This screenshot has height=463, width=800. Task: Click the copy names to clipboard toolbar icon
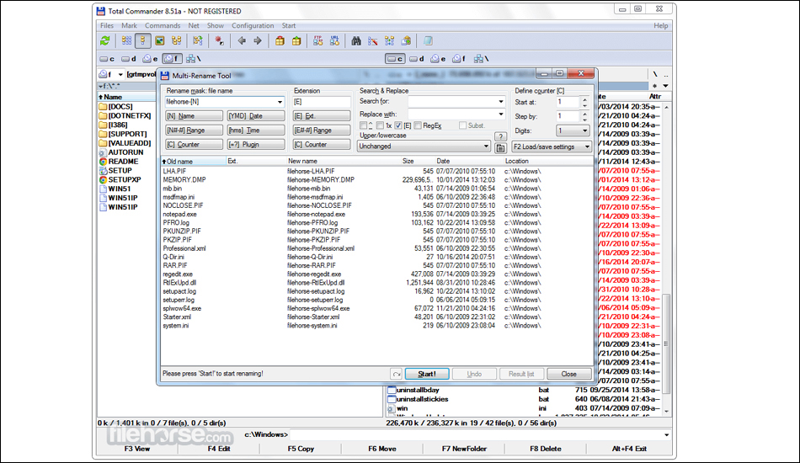[x=406, y=40]
